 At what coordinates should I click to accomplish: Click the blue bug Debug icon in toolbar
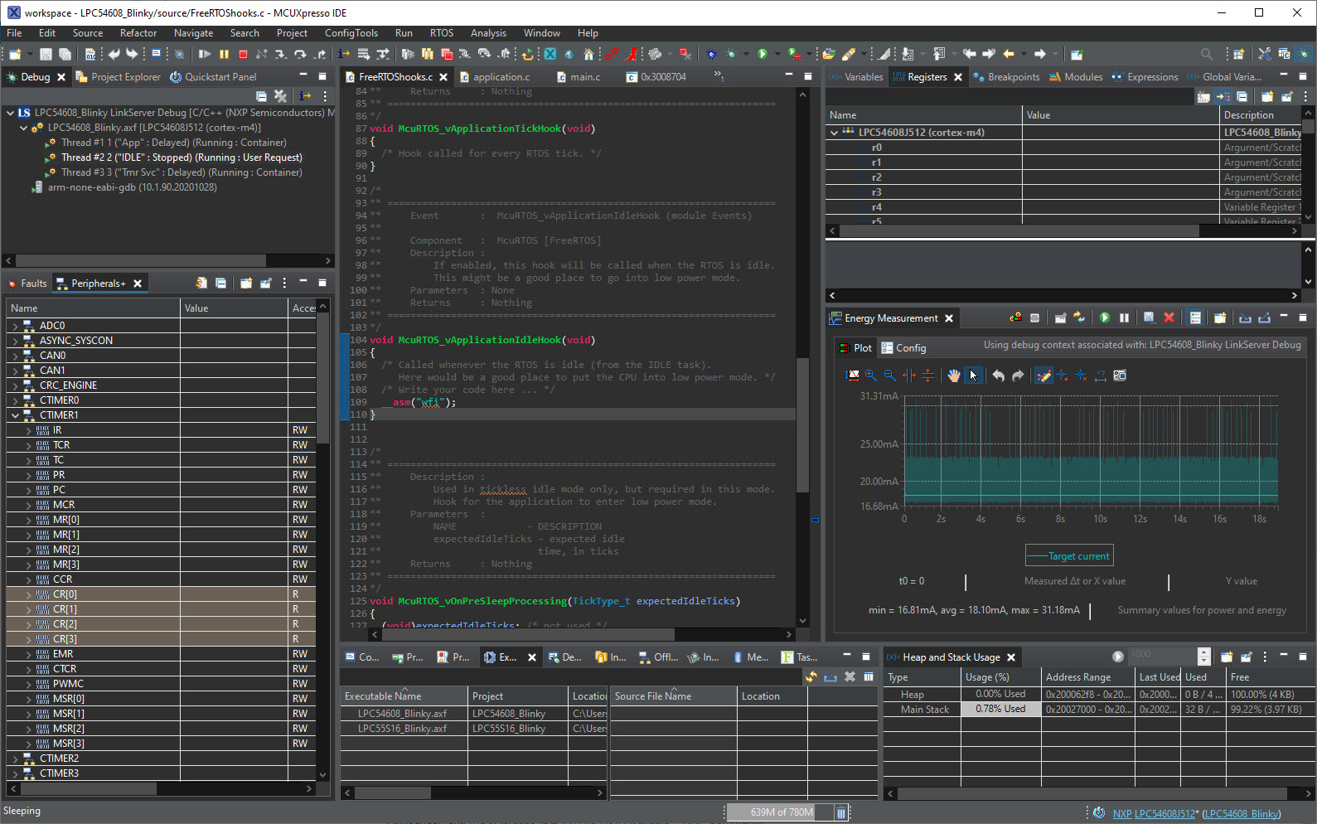click(711, 54)
